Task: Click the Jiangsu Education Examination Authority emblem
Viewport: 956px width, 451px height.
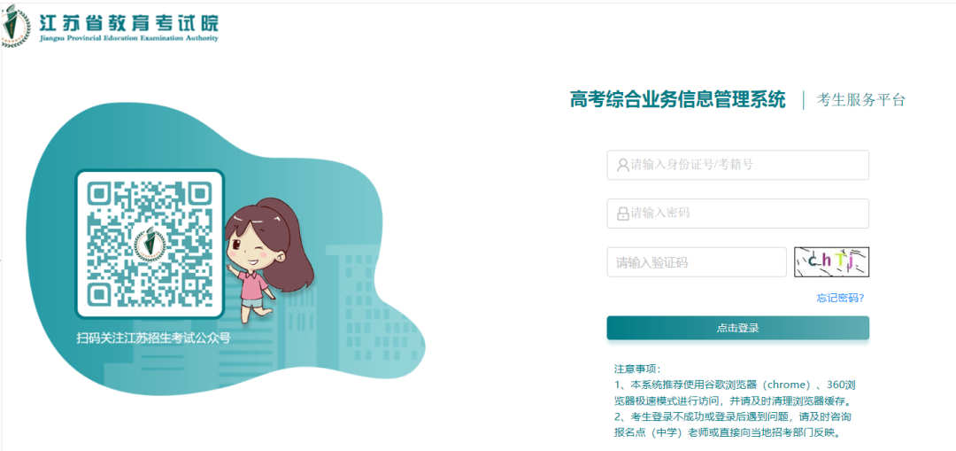Action: pyautogui.click(x=16, y=27)
